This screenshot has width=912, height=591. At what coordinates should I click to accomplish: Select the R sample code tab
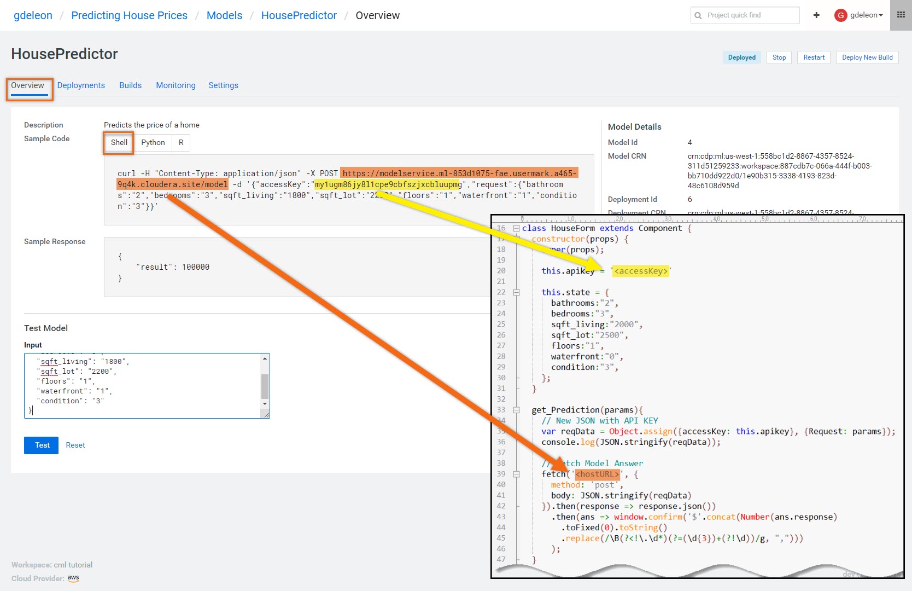coord(181,142)
